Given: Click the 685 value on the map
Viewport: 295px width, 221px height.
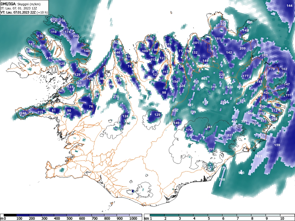Looking at the screenshot, I should click(204, 79).
